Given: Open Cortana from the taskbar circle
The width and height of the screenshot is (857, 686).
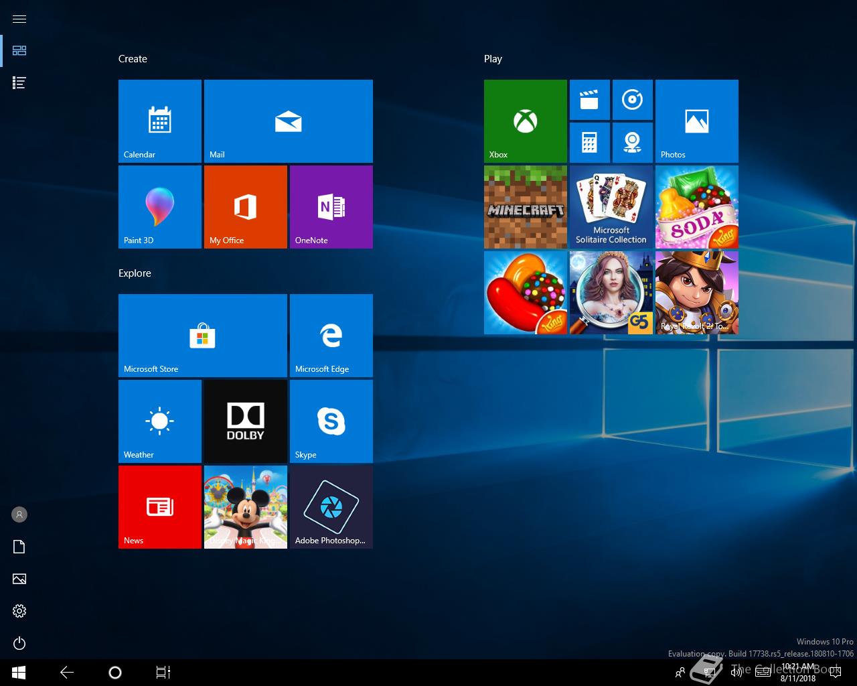Looking at the screenshot, I should coord(115,673).
